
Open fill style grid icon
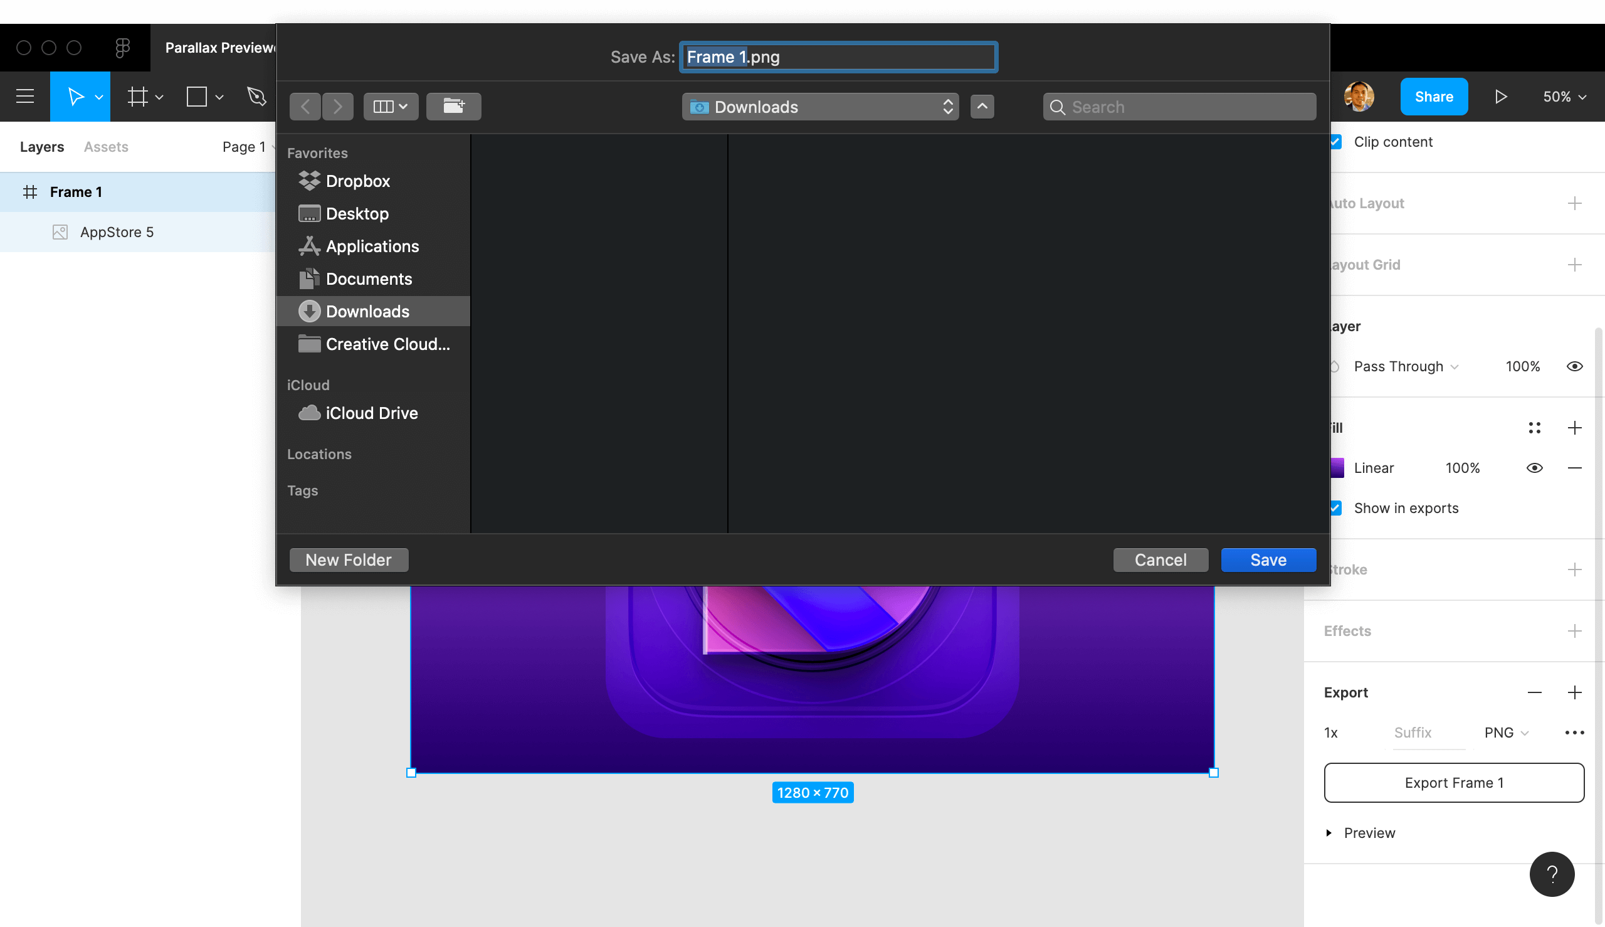click(1534, 428)
